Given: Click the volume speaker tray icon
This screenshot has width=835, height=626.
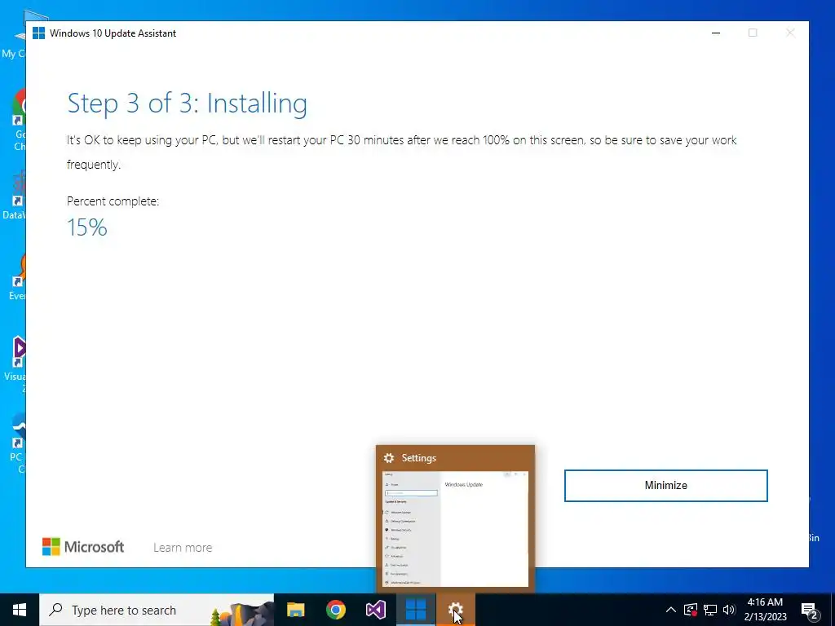Looking at the screenshot, I should click(729, 610).
